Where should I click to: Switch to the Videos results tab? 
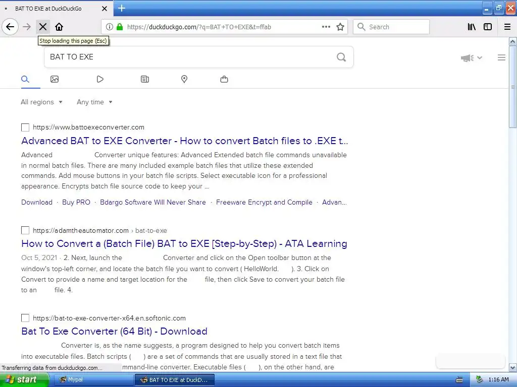pos(100,79)
